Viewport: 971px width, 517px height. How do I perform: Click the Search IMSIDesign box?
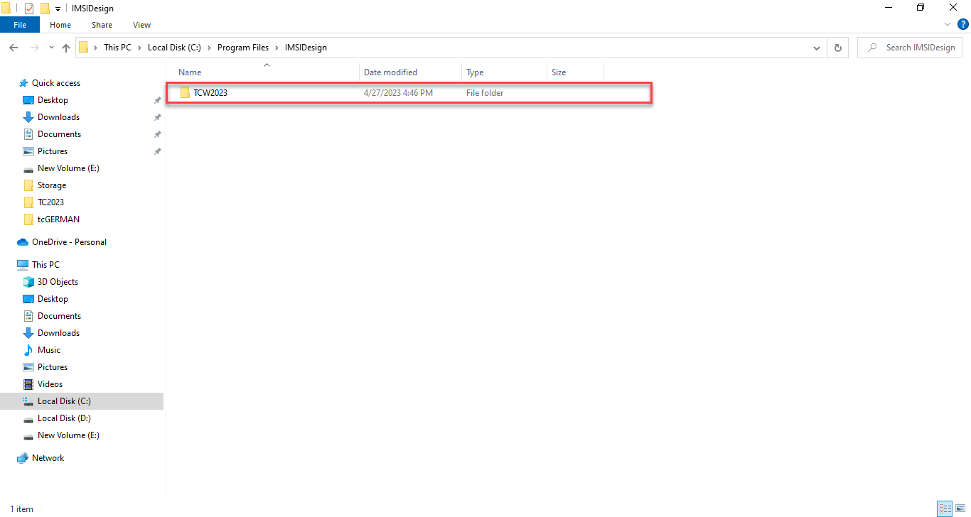(911, 48)
